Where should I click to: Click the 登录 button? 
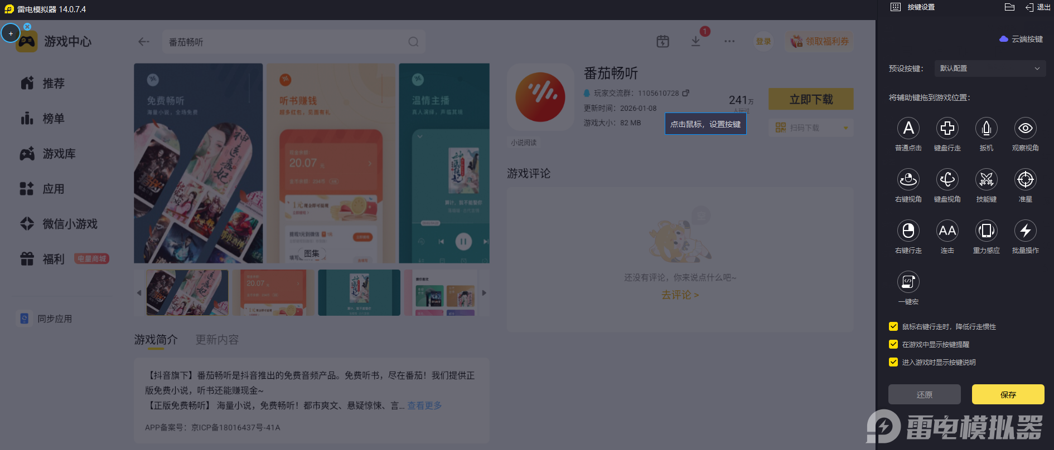click(763, 41)
